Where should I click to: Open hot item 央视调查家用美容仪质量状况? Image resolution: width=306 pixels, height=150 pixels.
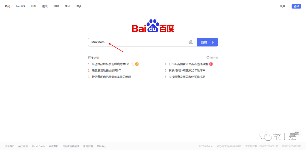tap(187, 77)
